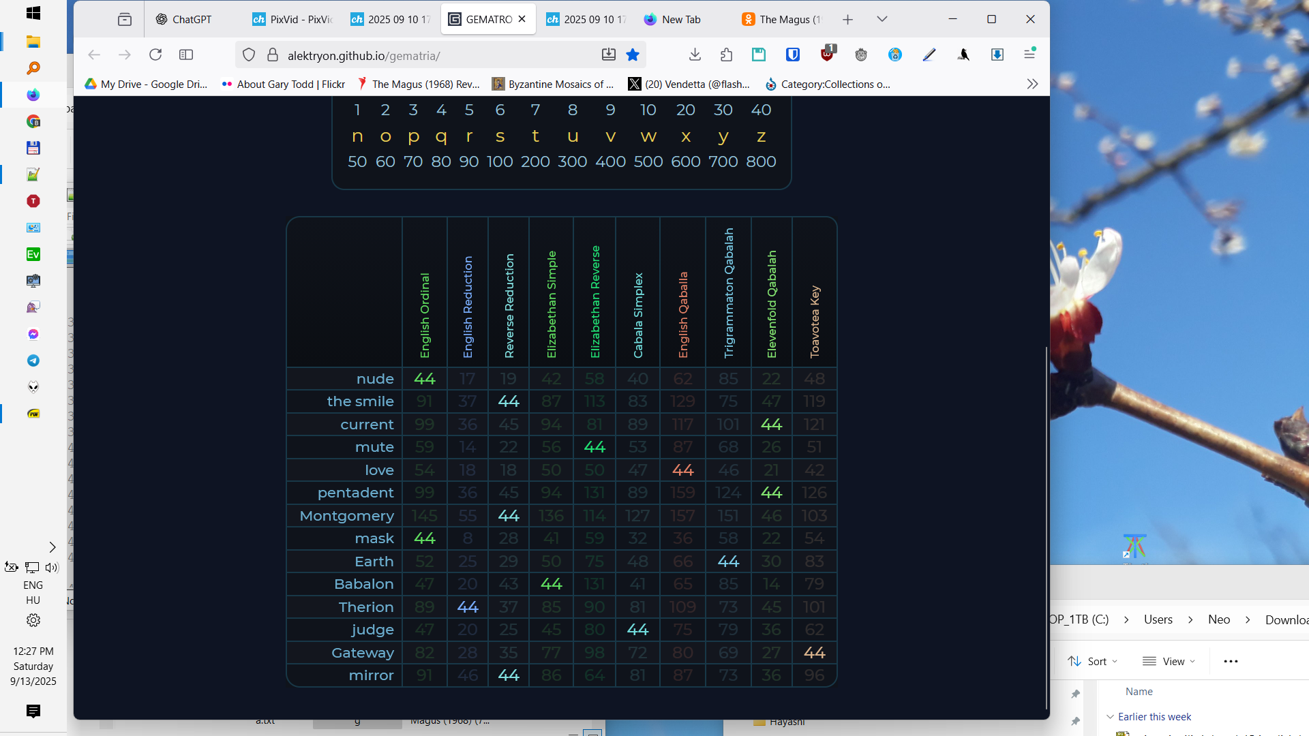Viewport: 1309px width, 736px height.
Task: List all tabs dropdown arrow
Action: pyautogui.click(x=882, y=19)
